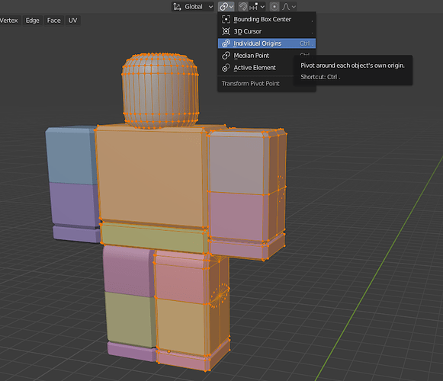The image size is (443, 381).
Task: Click the transform orientation axes icon
Action: coord(177,7)
